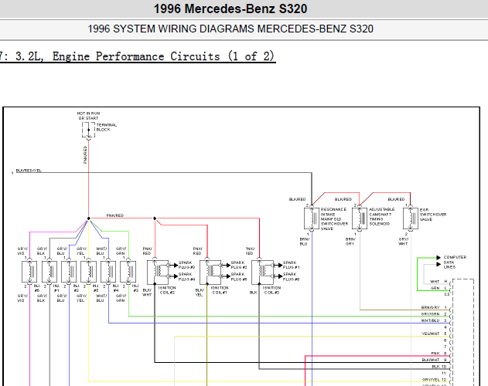
Task: Click the HOT IN RUN OR START label
Action: pos(88,116)
